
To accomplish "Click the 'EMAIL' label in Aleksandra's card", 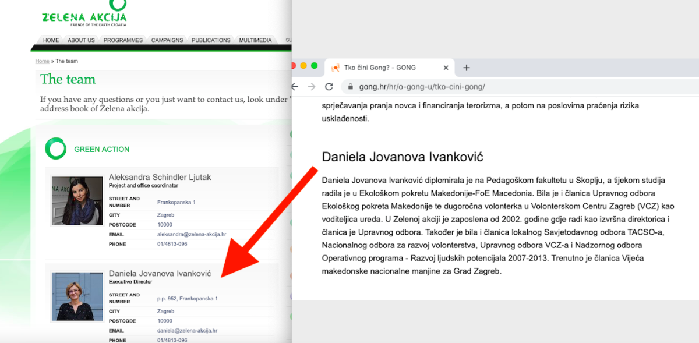I will click(x=117, y=234).
